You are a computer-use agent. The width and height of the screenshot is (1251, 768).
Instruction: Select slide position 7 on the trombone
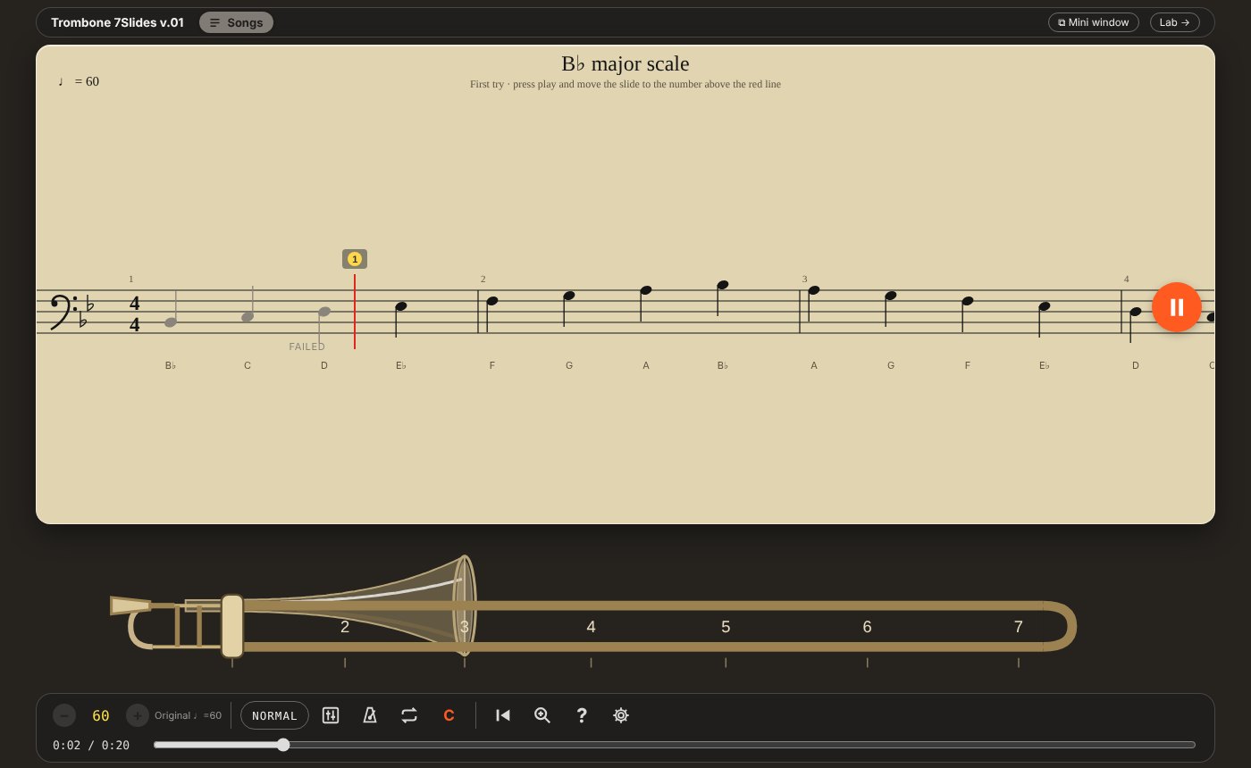click(1018, 627)
